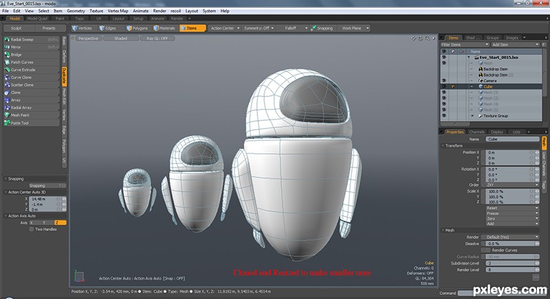
Task: Click the Dissolve percentage slider field
Action: coord(512,243)
